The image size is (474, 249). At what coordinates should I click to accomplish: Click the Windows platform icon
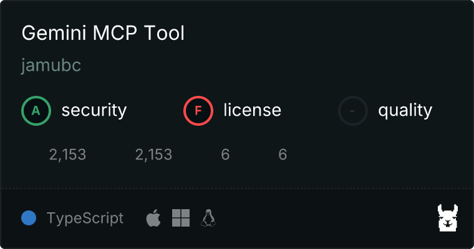(181, 218)
